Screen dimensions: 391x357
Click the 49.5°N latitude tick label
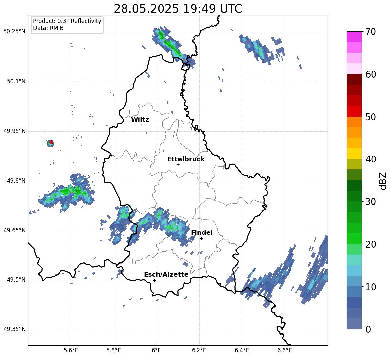click(x=16, y=280)
